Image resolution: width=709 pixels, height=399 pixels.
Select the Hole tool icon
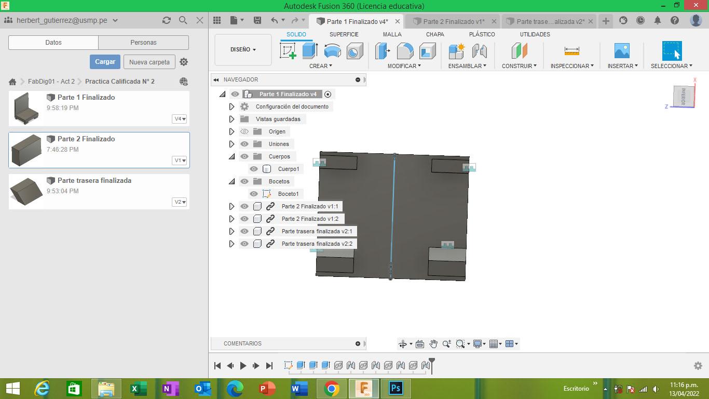354,51
